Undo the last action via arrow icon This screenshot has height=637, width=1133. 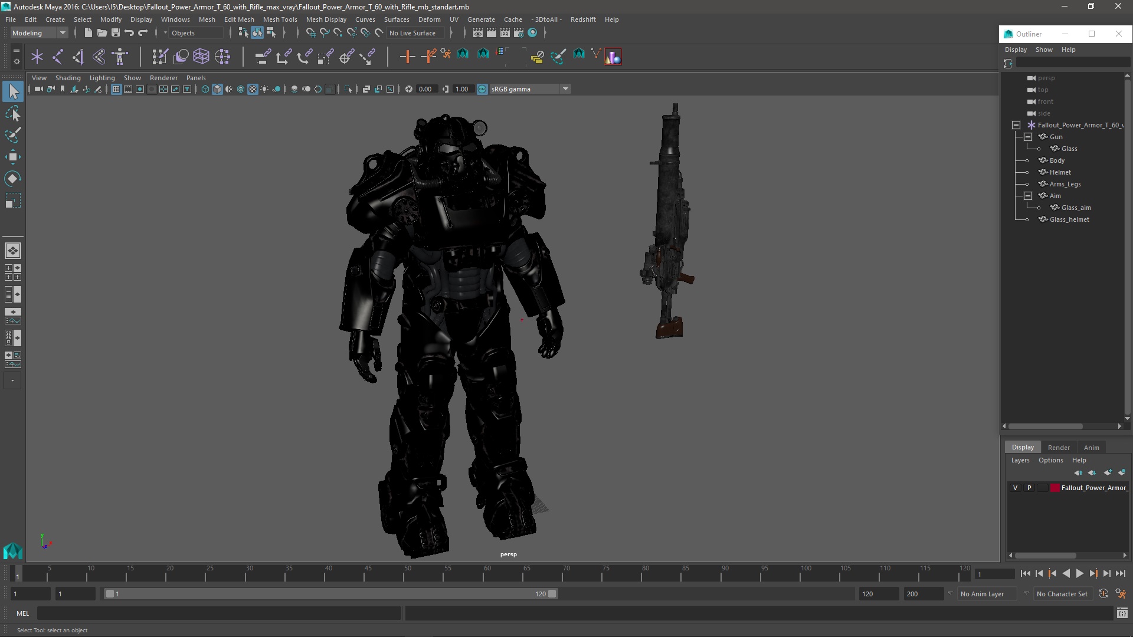click(129, 33)
